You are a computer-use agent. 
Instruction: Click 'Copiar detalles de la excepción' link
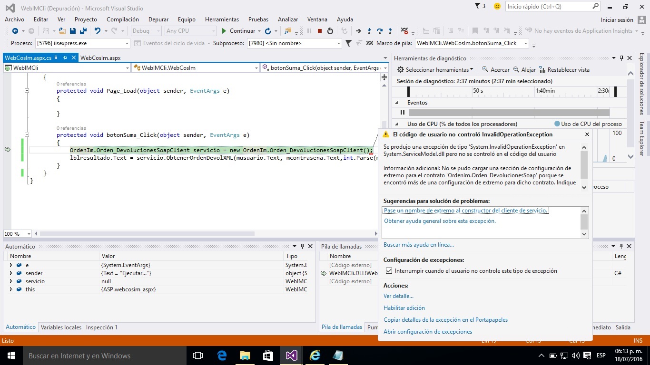(x=445, y=320)
